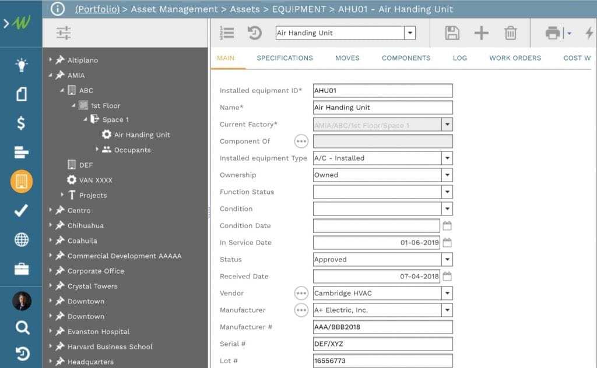Image resolution: width=597 pixels, height=368 pixels.
Task: Open the bar chart schedule sidebar icon
Action: [x=22, y=152]
